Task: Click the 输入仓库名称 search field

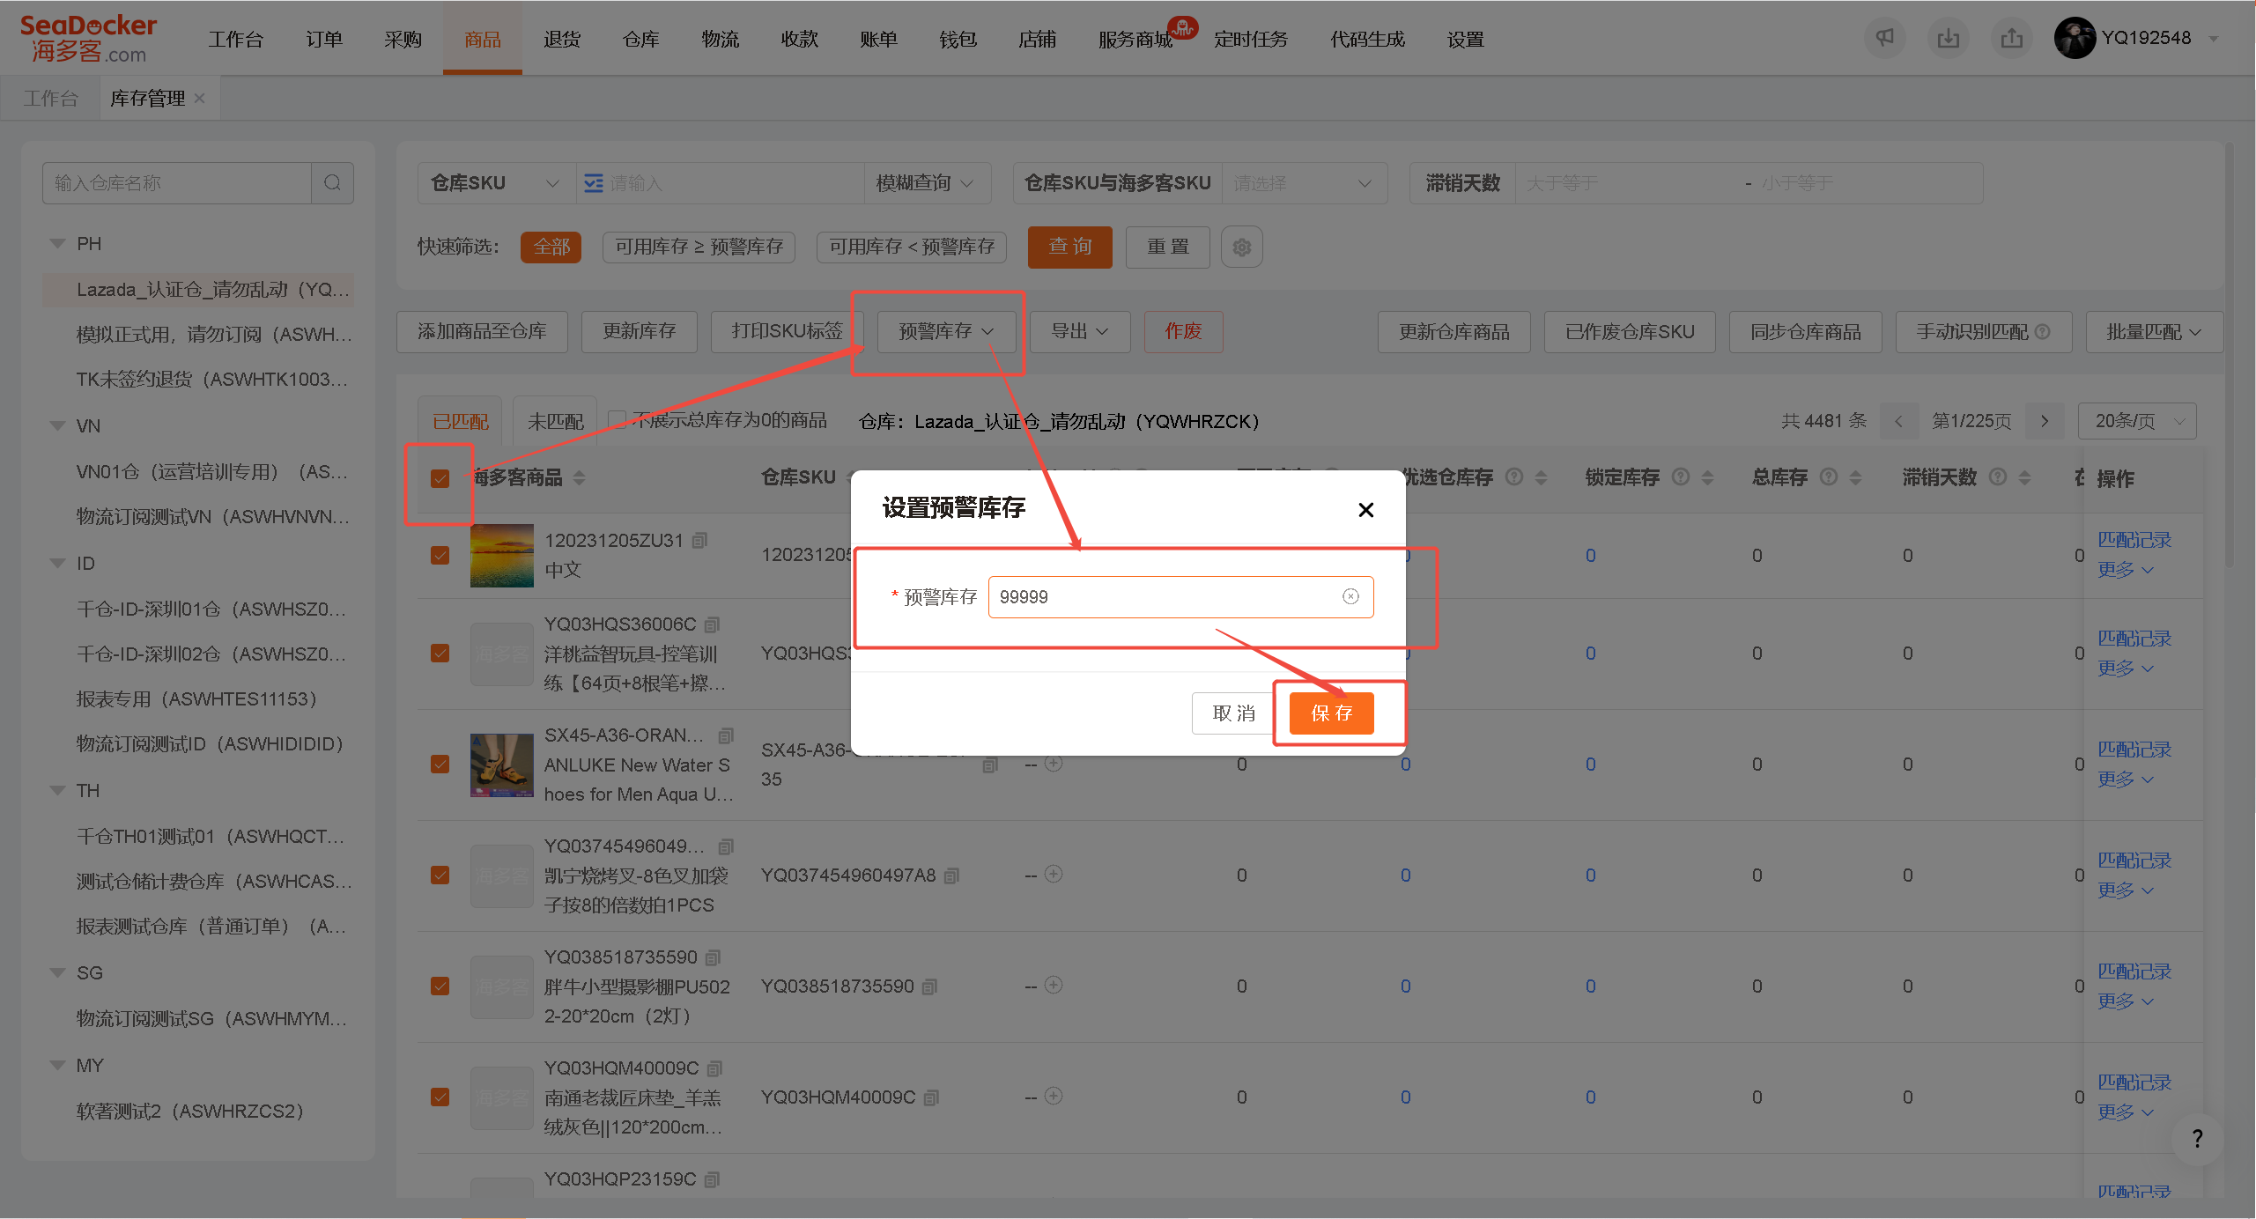Action: point(177,183)
